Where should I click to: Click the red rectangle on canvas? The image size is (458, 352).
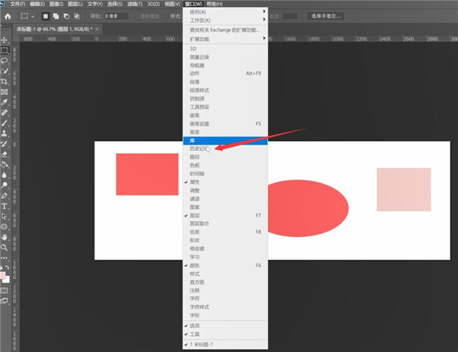pyautogui.click(x=147, y=174)
